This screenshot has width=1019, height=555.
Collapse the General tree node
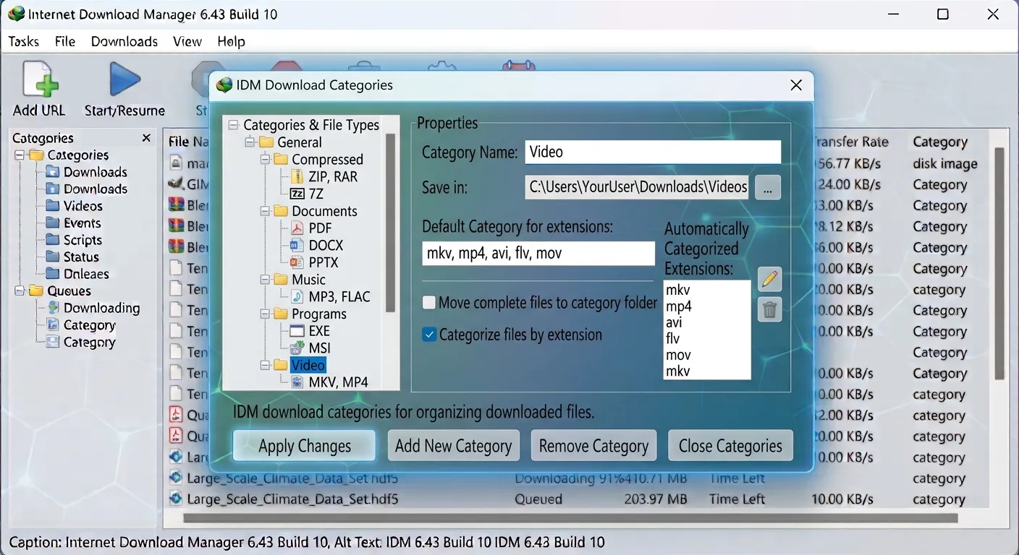tap(250, 142)
